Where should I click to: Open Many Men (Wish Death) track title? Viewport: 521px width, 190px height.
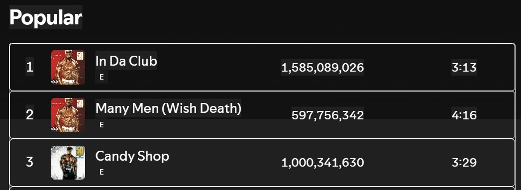pos(169,108)
